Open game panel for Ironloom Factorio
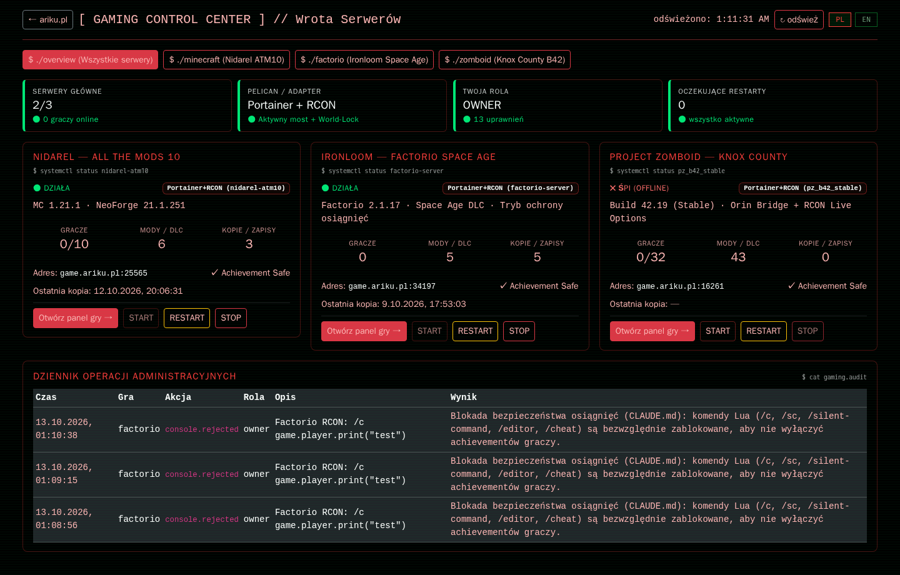Viewport: 900px width, 575px height. (x=364, y=331)
